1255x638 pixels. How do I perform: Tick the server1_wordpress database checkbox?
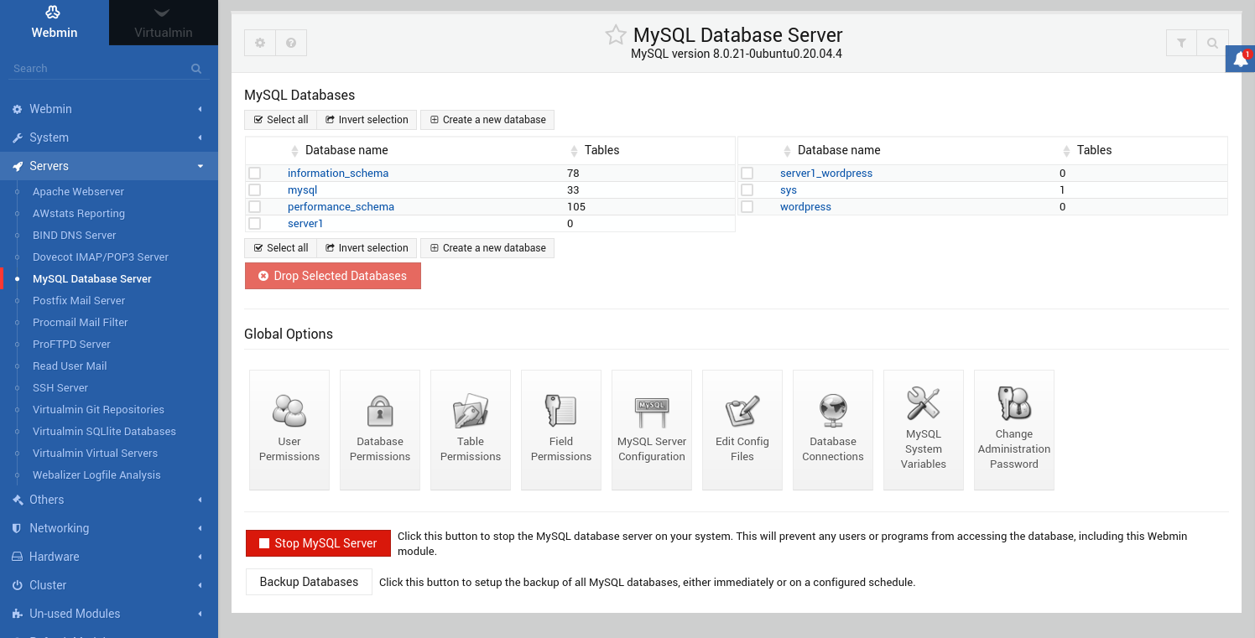[x=747, y=173]
